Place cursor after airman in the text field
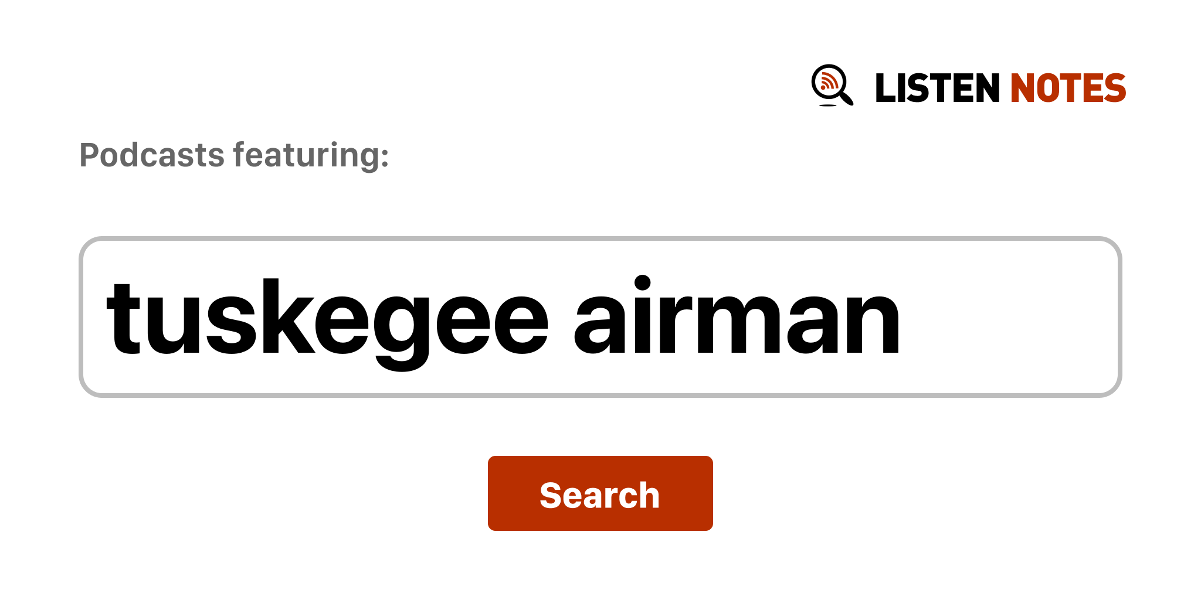Screen dimensions: 1201x600 click(x=904, y=317)
